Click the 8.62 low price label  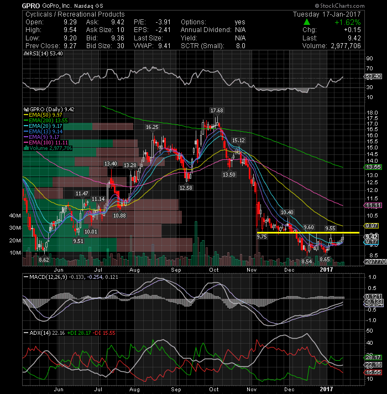pyautogui.click(x=44, y=260)
